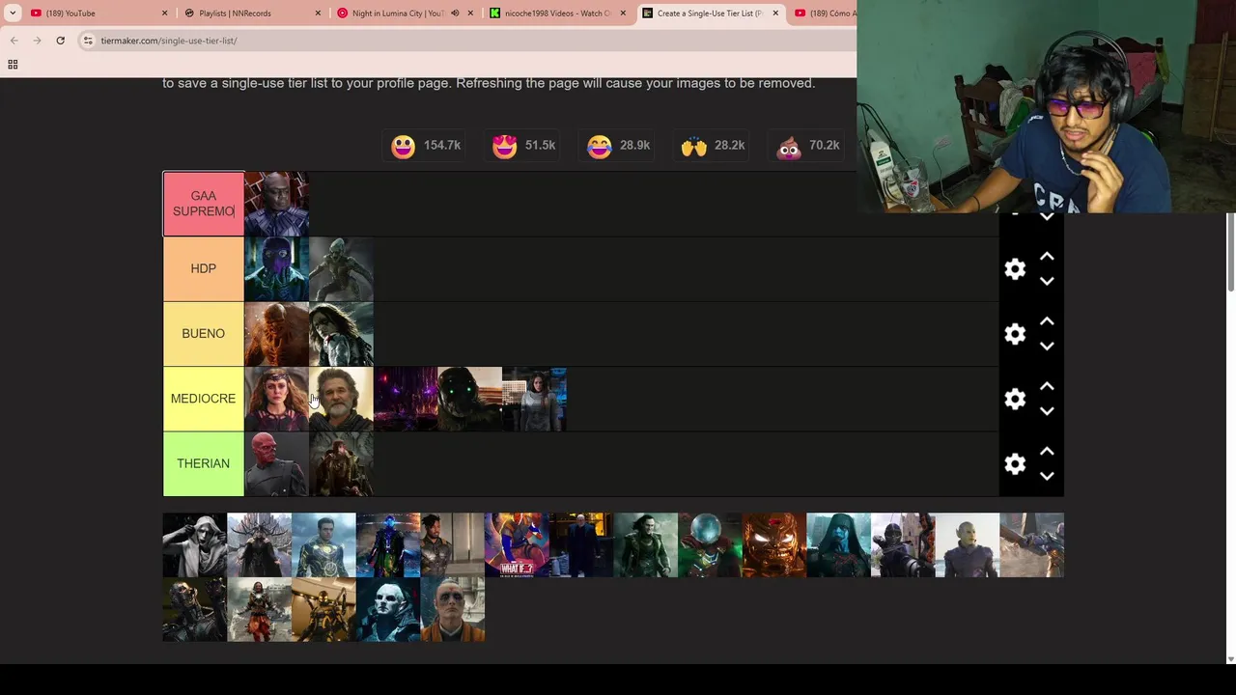Pick the white hooded figure from the image pool
1236x695 pixels.
(x=194, y=545)
